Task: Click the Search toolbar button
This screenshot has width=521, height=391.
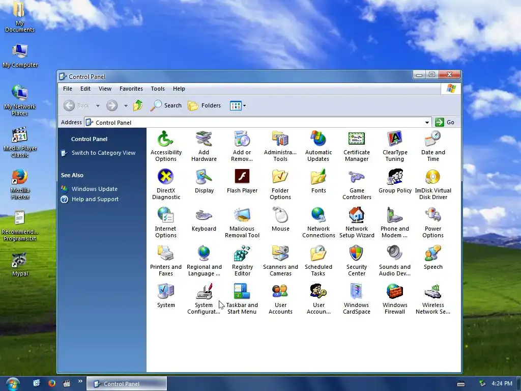Action: click(x=166, y=105)
